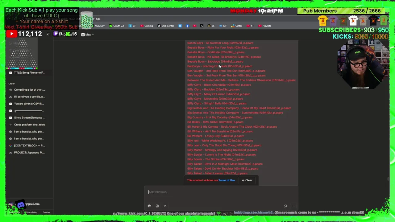
Task: Click 'Billy Joel - Only The Good Die Young' line
Action: (x=224, y=145)
